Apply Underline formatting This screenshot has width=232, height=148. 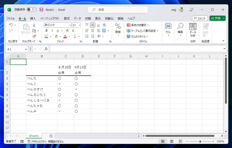(x=58, y=30)
